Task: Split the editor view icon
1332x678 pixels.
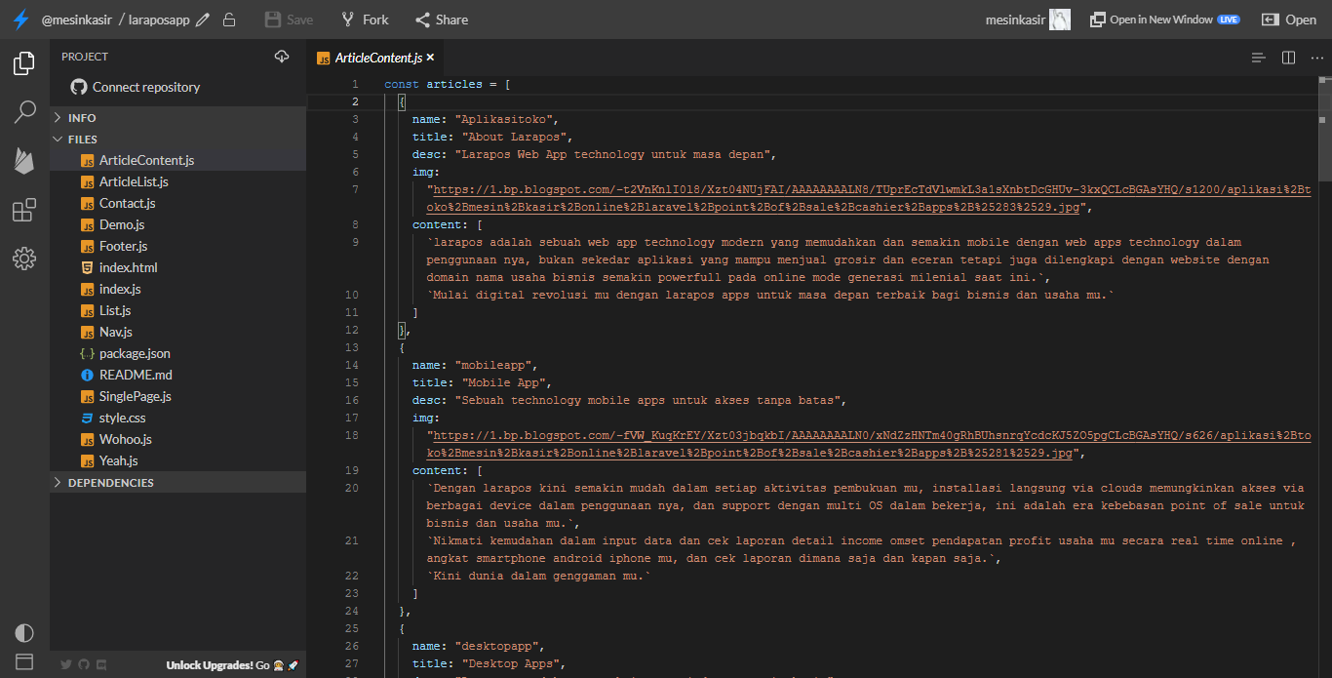Action: pos(1288,58)
